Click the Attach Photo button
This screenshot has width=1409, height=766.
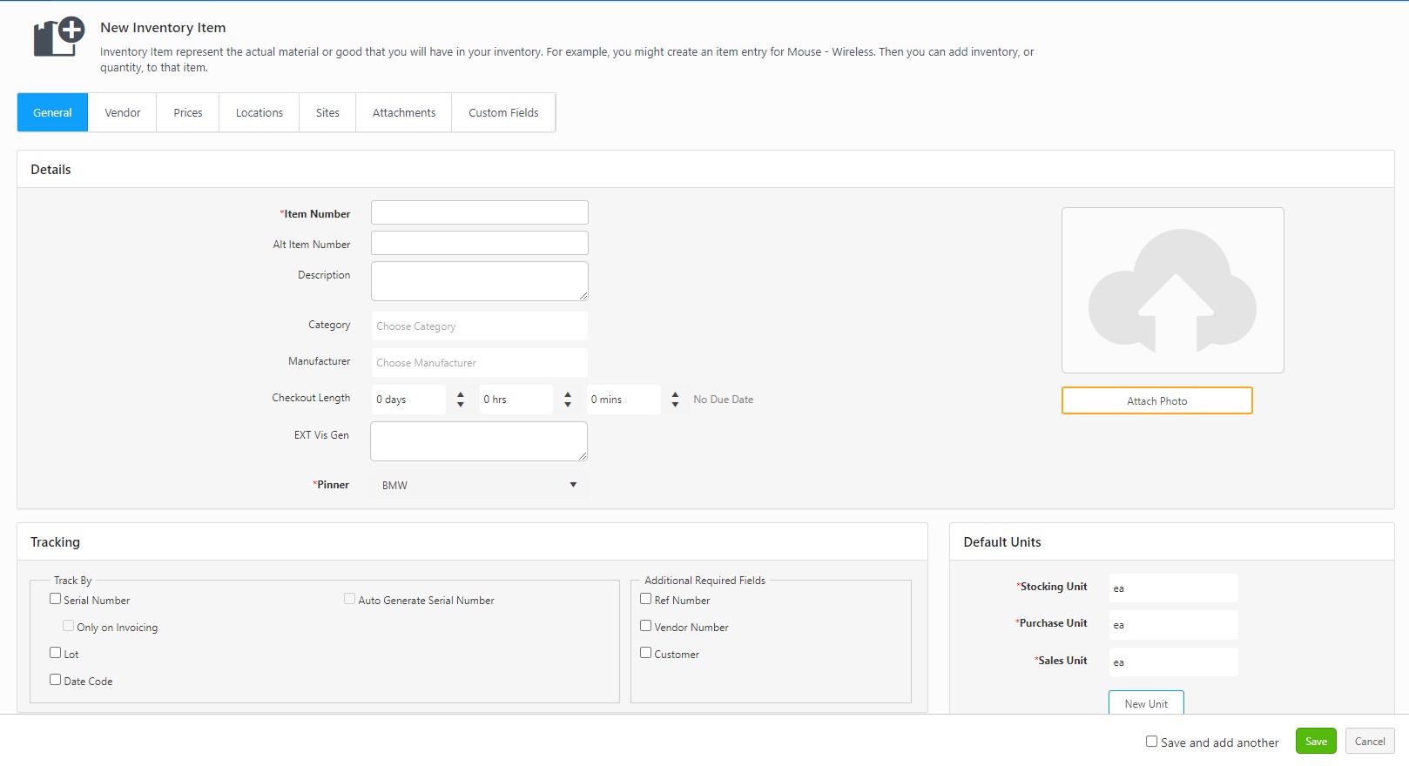point(1156,401)
